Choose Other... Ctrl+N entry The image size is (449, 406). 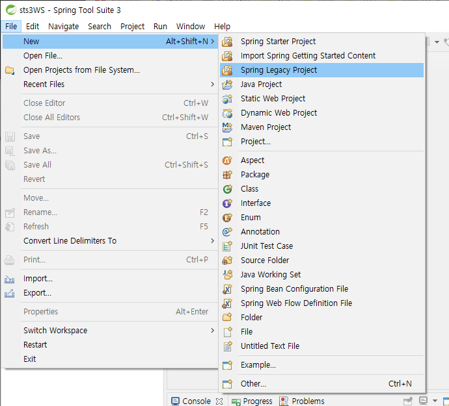point(322,384)
